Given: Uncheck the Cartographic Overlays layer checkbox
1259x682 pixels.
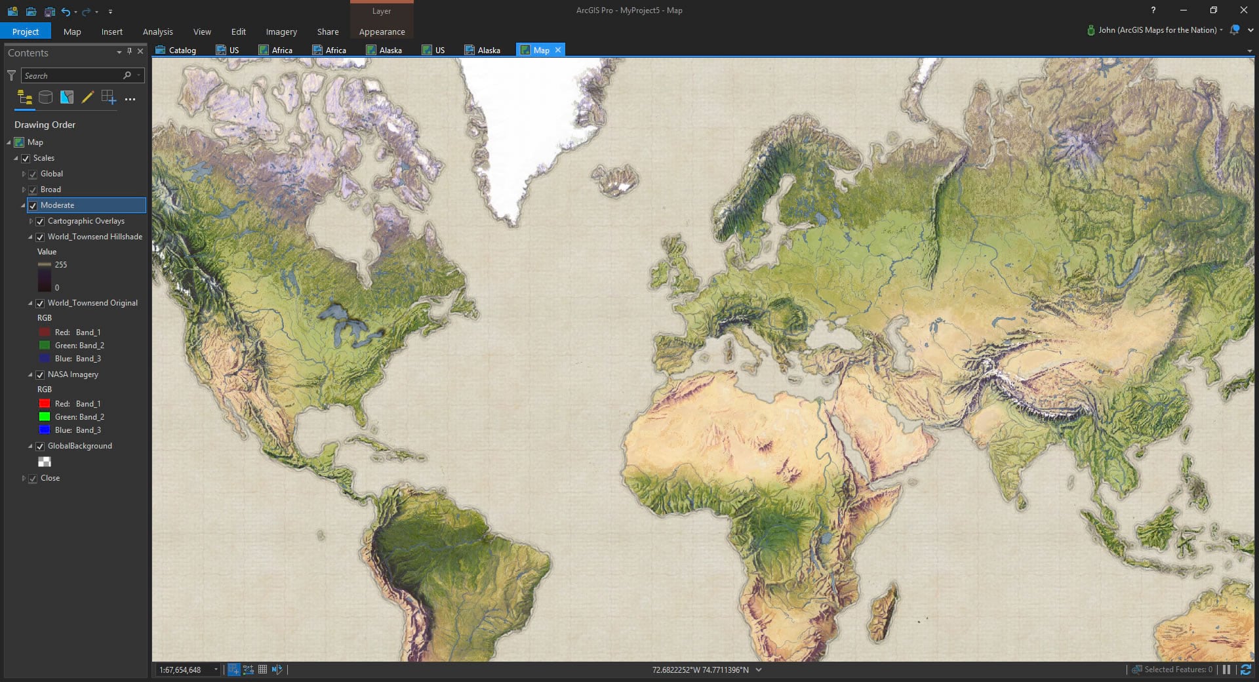Looking at the screenshot, I should (x=40, y=222).
